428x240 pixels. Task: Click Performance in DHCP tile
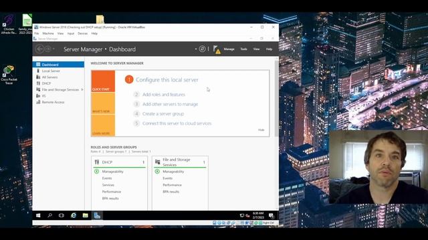(x=112, y=191)
